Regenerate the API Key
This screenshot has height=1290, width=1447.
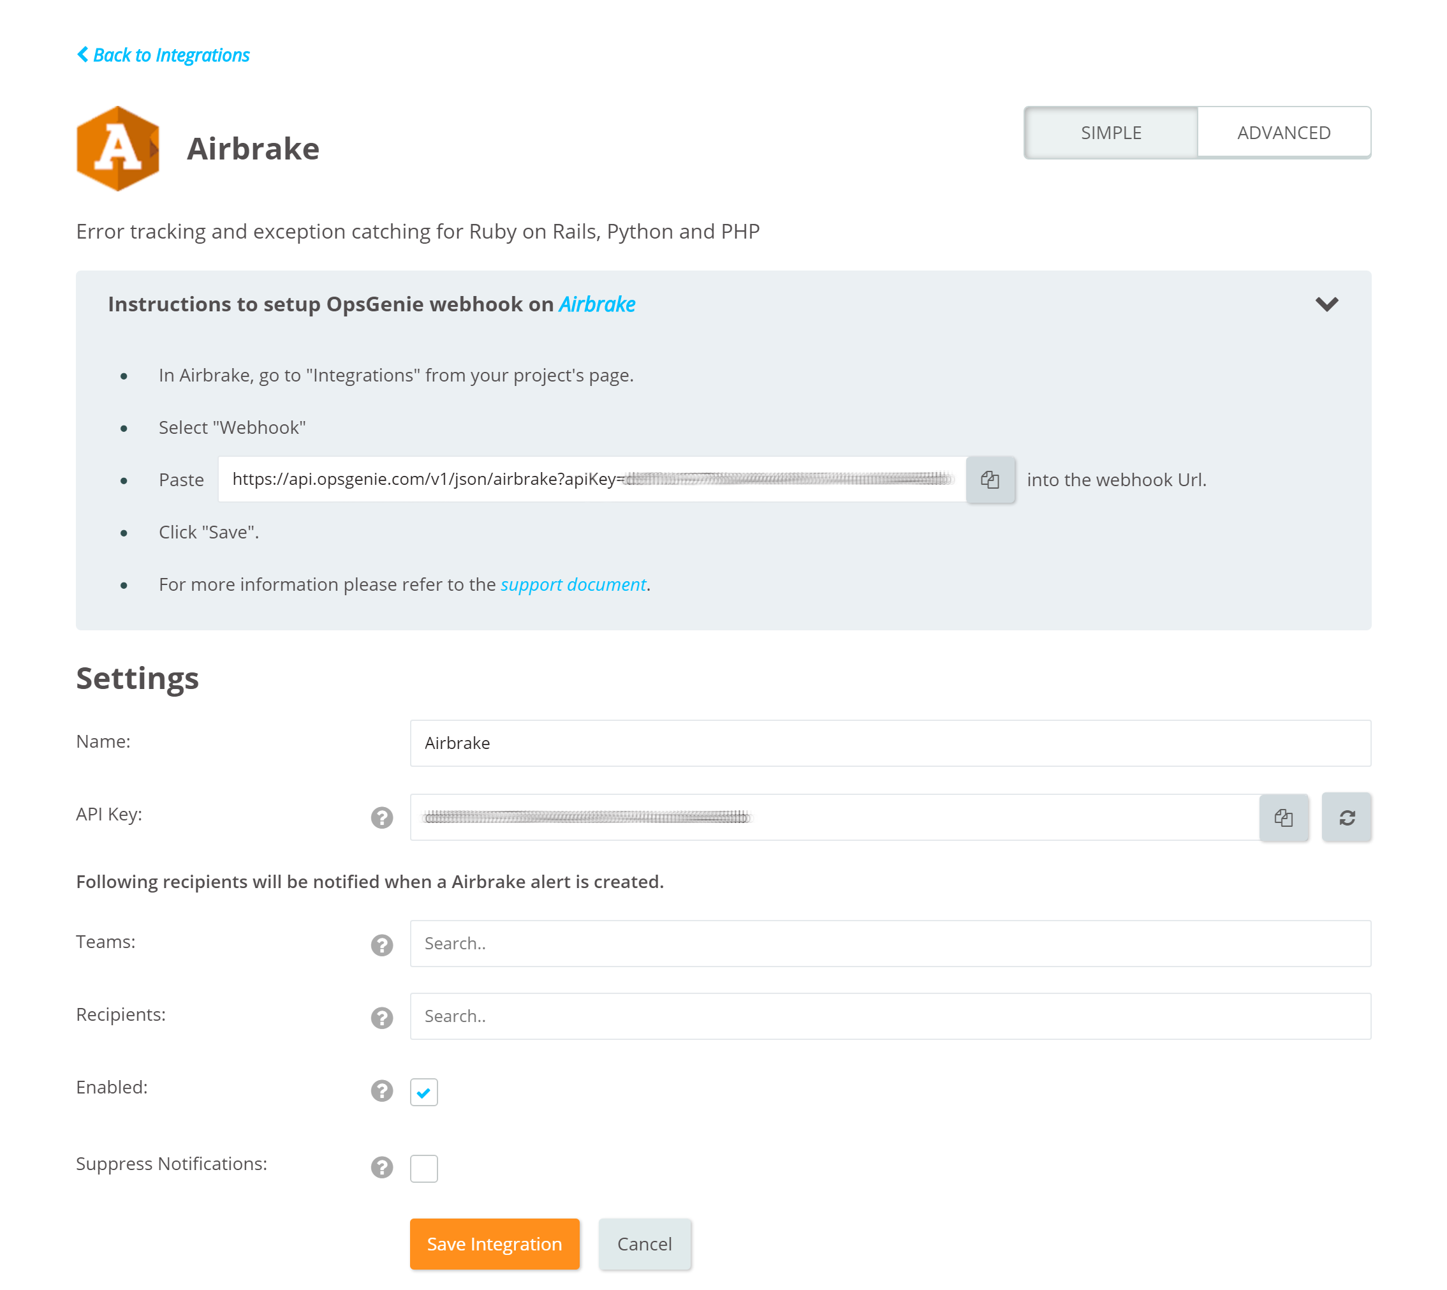tap(1346, 818)
